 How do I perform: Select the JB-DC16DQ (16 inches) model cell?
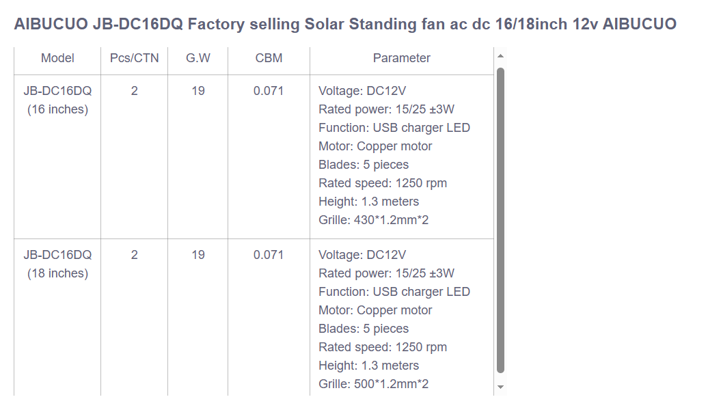click(x=57, y=100)
